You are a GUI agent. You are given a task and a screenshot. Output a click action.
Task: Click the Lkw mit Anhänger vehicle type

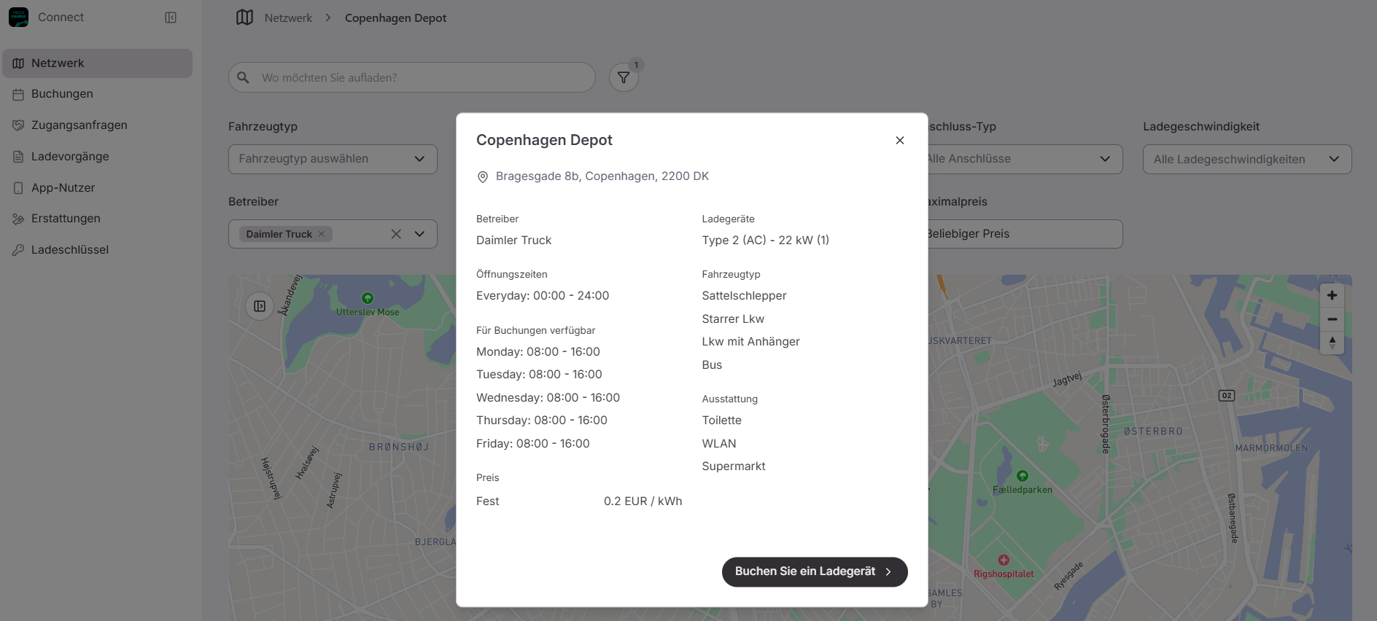pos(750,342)
